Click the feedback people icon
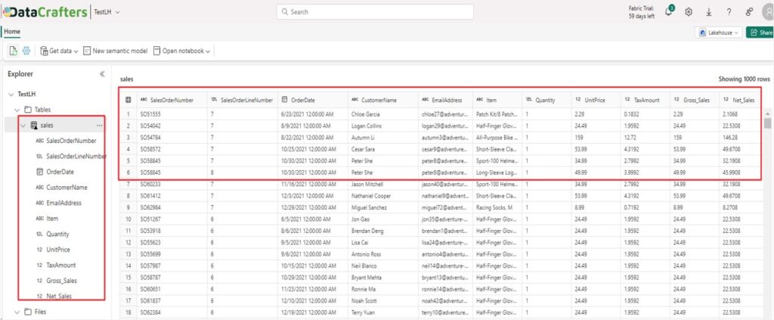 (x=749, y=12)
